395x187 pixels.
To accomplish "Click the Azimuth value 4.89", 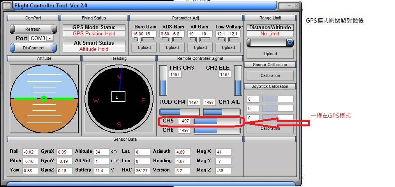I will tap(183, 152).
